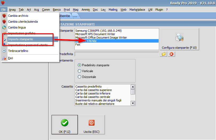Select the highlighted X464de printer row

tap(117, 41)
